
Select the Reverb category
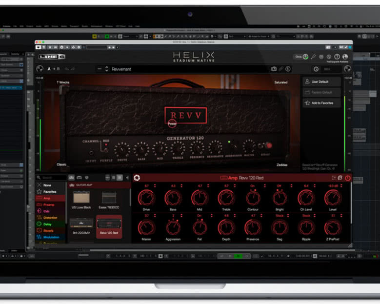50,230
